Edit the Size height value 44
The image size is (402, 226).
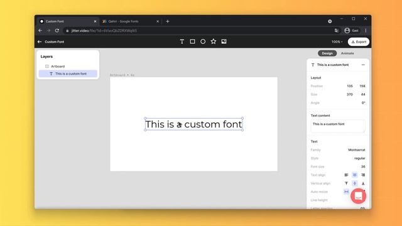(363, 95)
